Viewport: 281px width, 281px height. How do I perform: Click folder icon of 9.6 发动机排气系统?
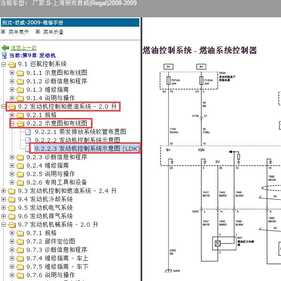(x=12, y=216)
